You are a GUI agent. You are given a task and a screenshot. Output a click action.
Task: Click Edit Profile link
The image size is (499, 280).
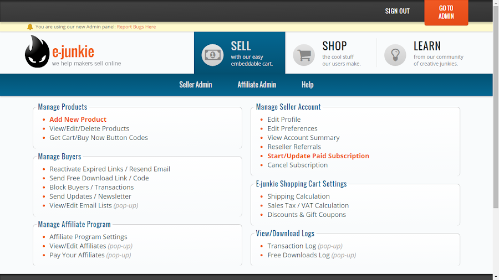coord(284,120)
